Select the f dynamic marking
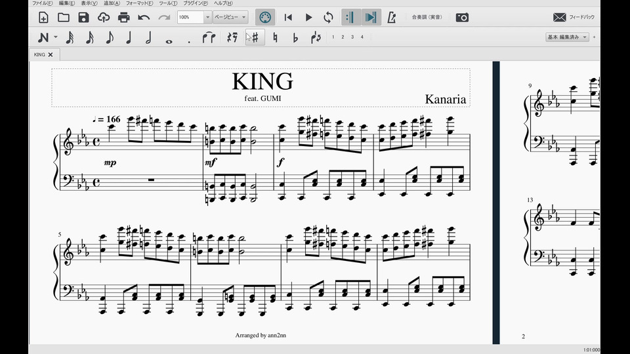This screenshot has height=354, width=630. [x=280, y=162]
